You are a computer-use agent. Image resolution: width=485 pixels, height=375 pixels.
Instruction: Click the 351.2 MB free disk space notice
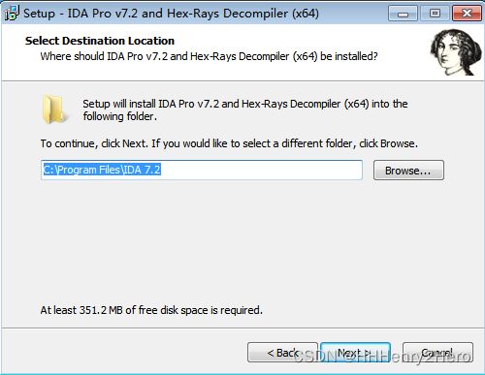[151, 310]
